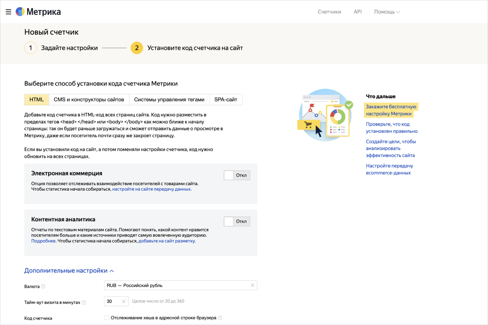
Task: Clear the currency field with X
Action: tap(252, 285)
